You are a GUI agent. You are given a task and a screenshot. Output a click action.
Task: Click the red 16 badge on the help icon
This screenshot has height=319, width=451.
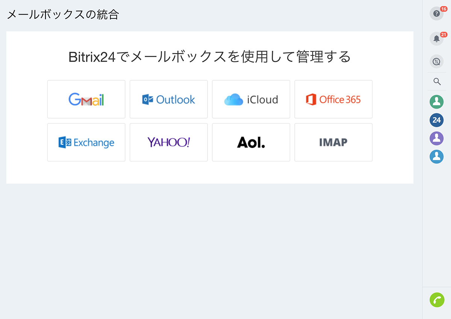tap(443, 9)
